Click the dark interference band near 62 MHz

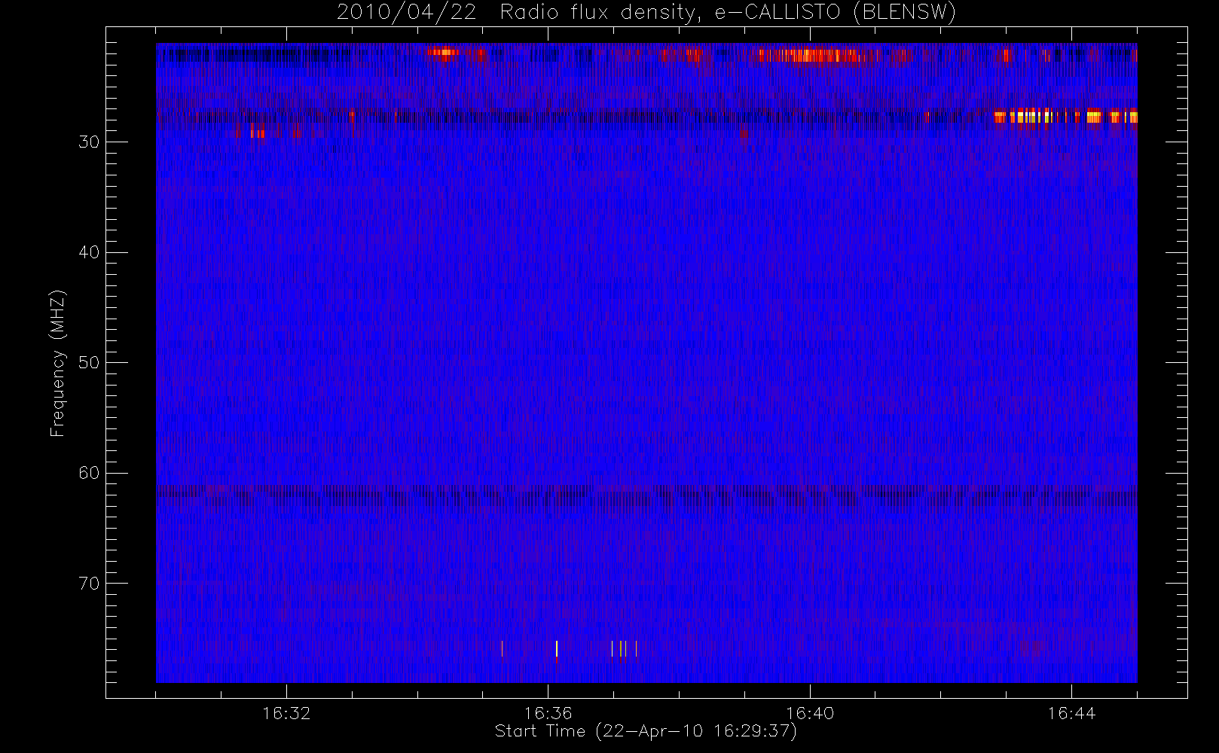pyautogui.click(x=646, y=494)
